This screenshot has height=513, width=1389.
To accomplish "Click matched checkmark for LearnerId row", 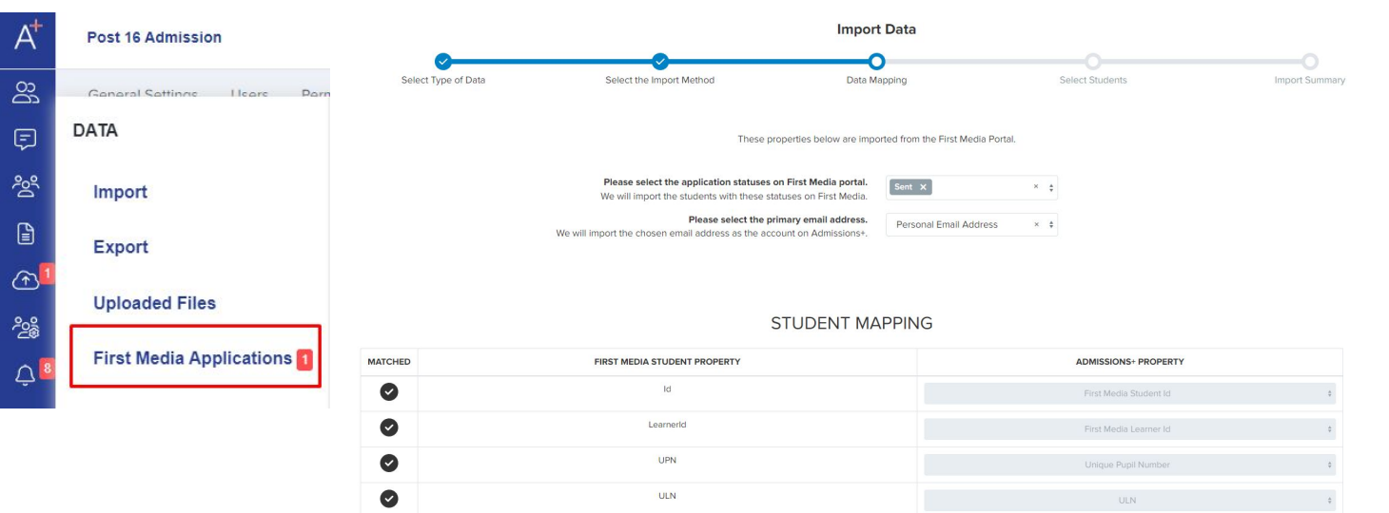I will [389, 427].
